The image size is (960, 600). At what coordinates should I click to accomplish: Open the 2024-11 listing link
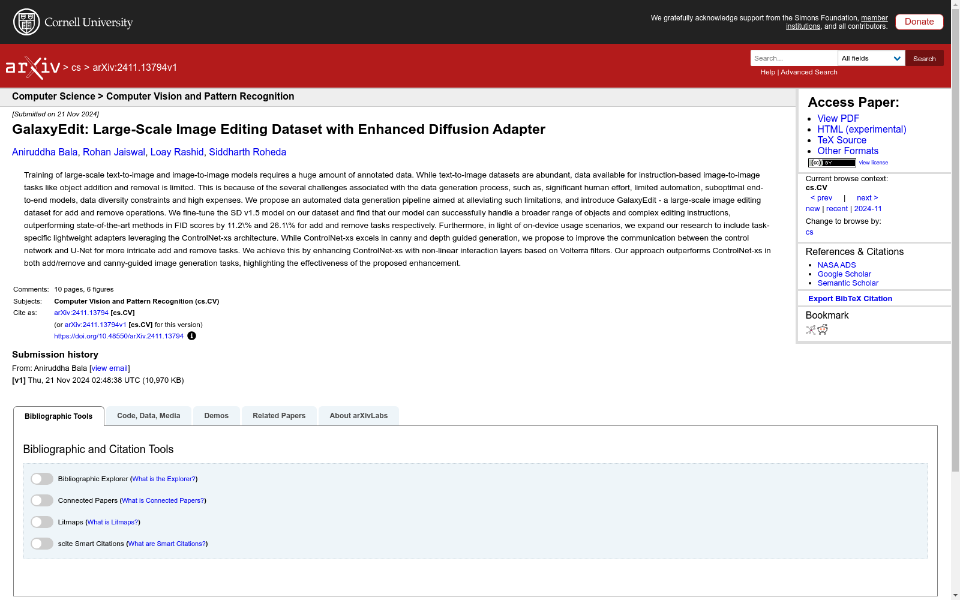pyautogui.click(x=868, y=209)
